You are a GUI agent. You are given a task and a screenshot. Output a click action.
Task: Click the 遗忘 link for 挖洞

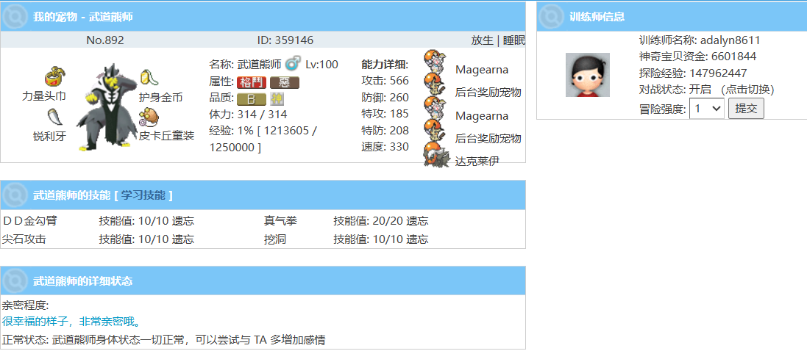pyautogui.click(x=417, y=239)
